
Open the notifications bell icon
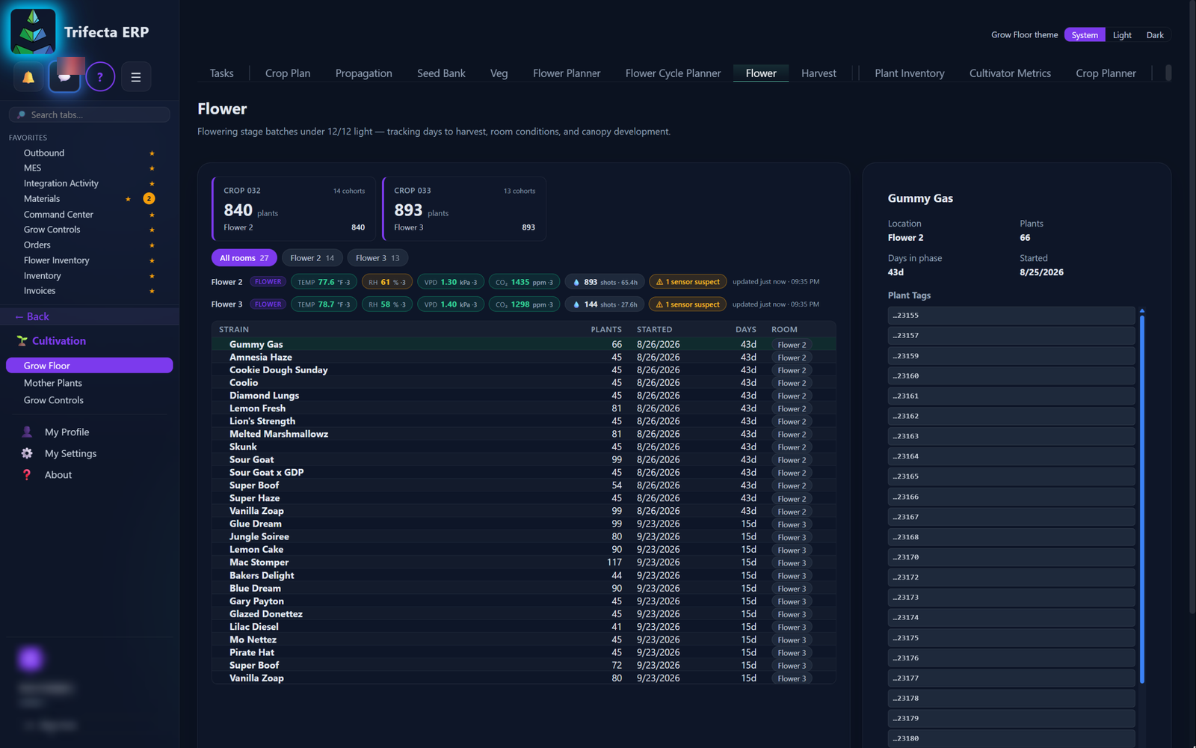point(28,77)
